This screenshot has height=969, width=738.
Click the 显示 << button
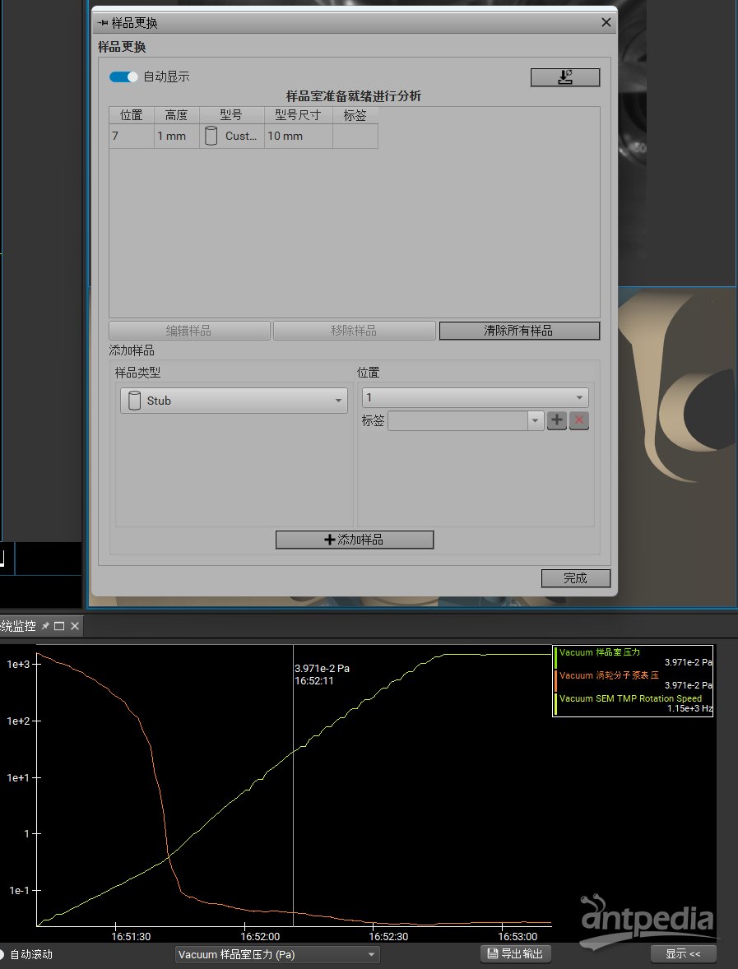point(683,953)
